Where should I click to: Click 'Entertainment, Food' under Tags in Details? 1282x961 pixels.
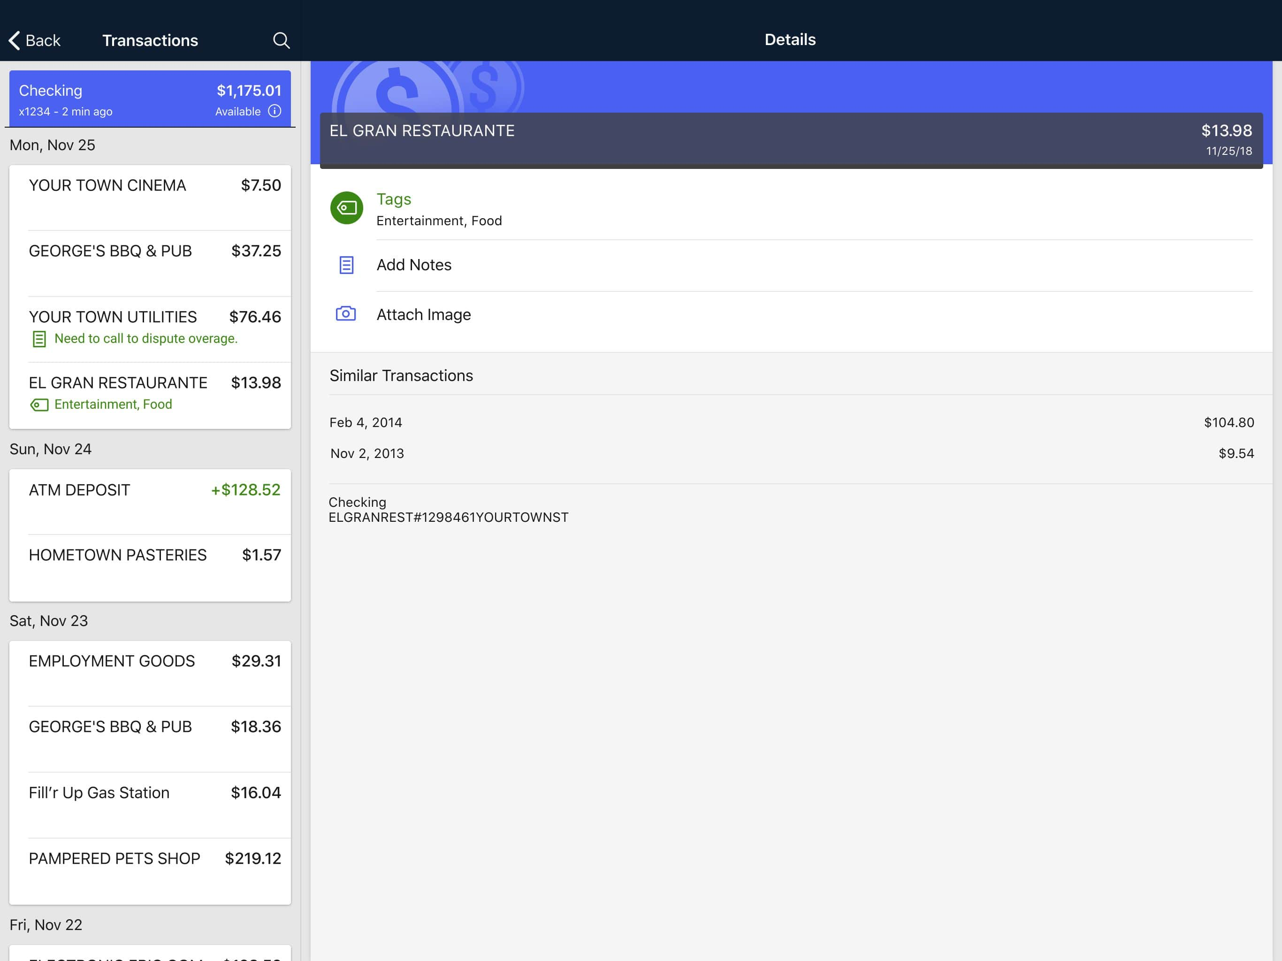click(439, 221)
